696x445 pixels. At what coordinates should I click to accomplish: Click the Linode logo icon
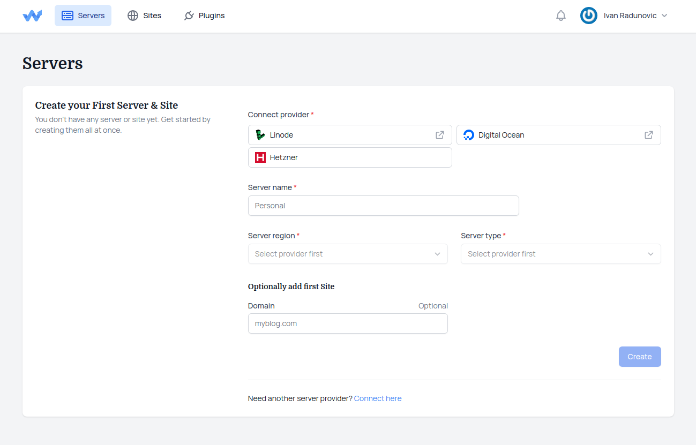pos(260,135)
